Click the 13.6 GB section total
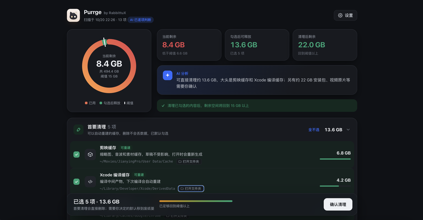Image resolution: width=423 pixels, height=220 pixels. [x=333, y=130]
